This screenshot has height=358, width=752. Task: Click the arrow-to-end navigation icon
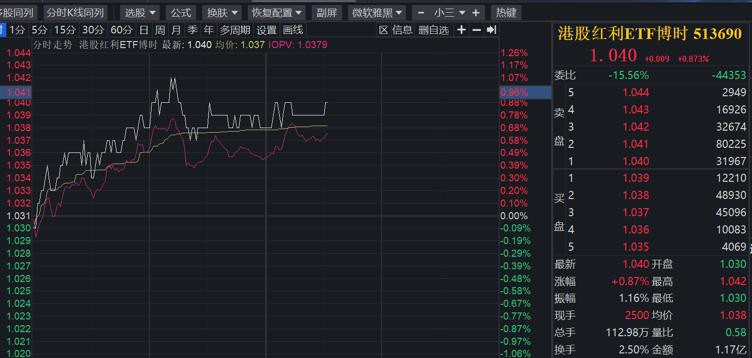pyautogui.click(x=491, y=30)
